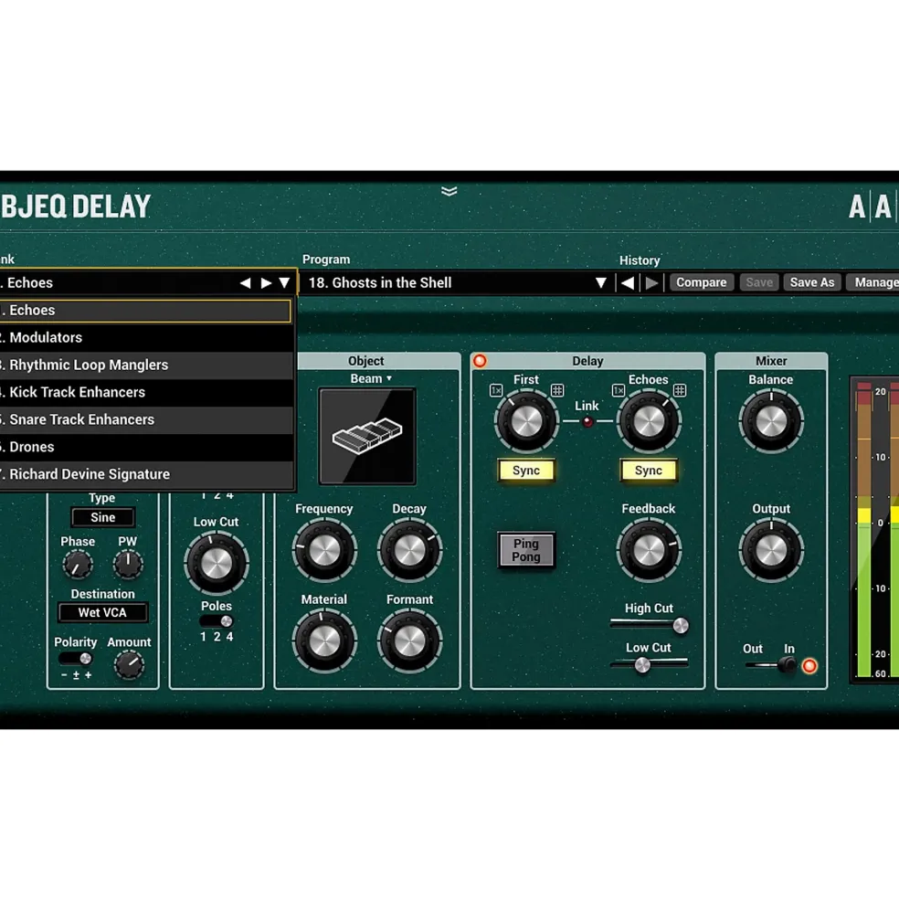
Task: Click the output level meter
Action: pos(875,529)
